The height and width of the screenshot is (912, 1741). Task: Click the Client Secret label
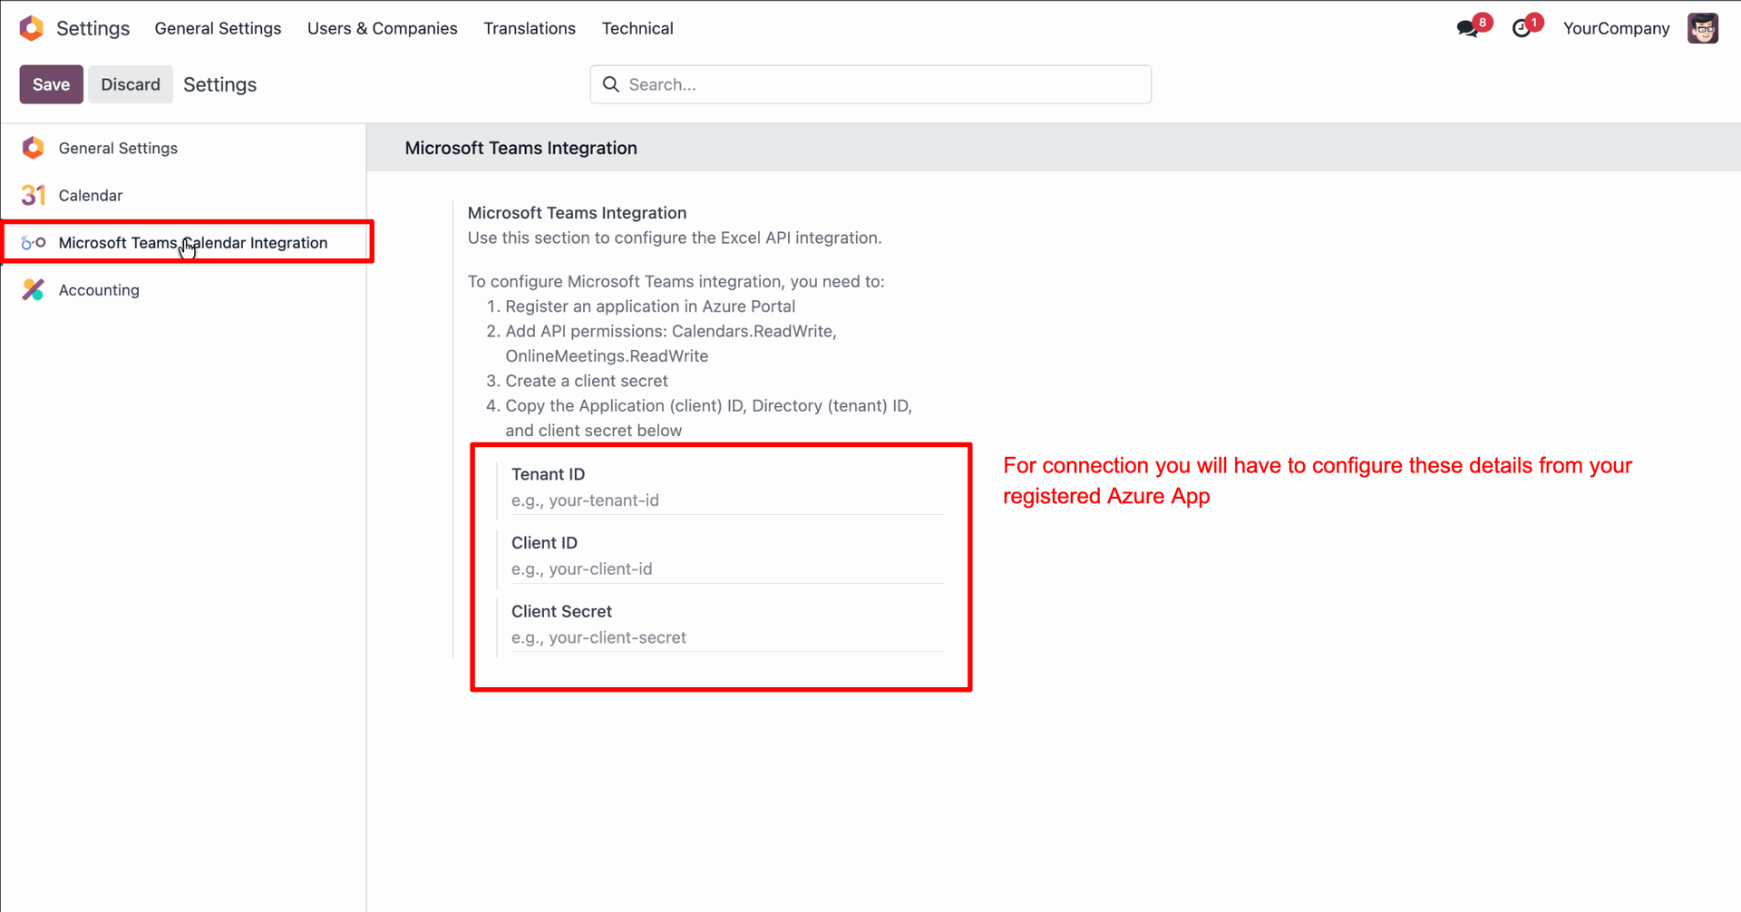pyautogui.click(x=562, y=611)
